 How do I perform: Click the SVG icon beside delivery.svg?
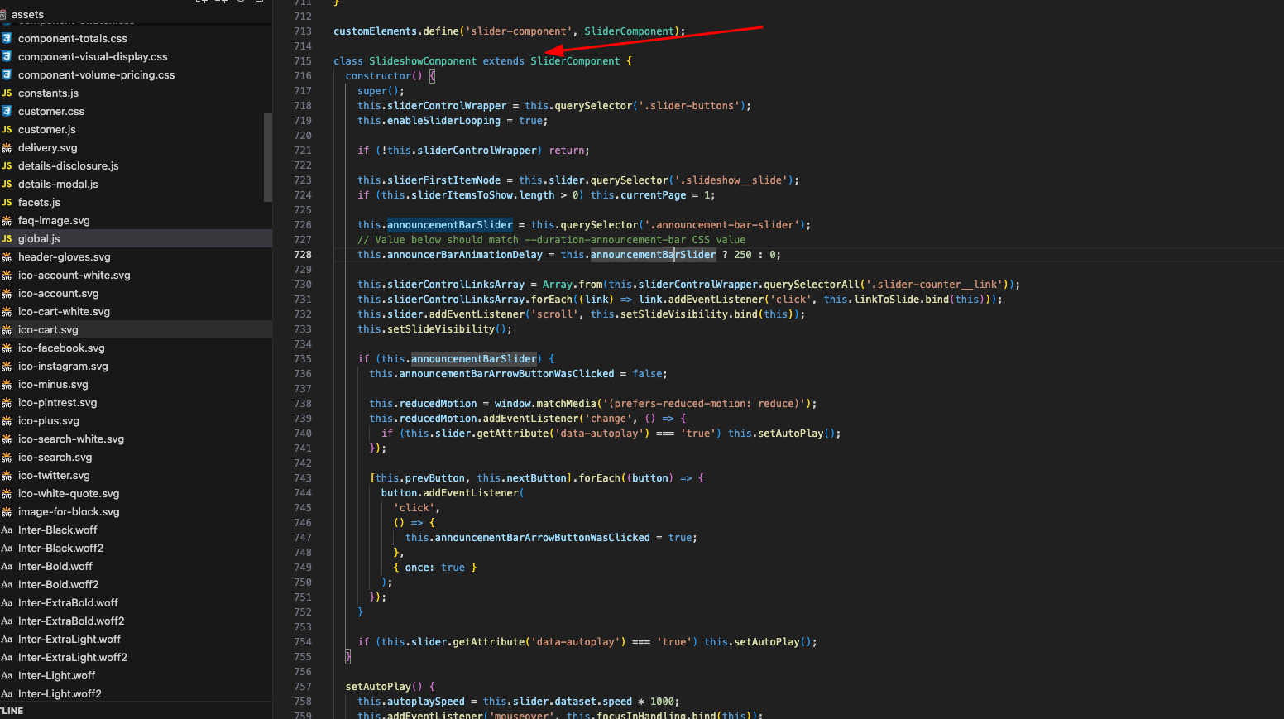[7, 148]
